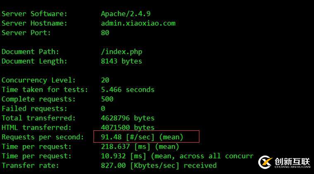Screen dimensions: 314x174
Task: Click the Concurrency Level value 20
Action: (x=105, y=80)
